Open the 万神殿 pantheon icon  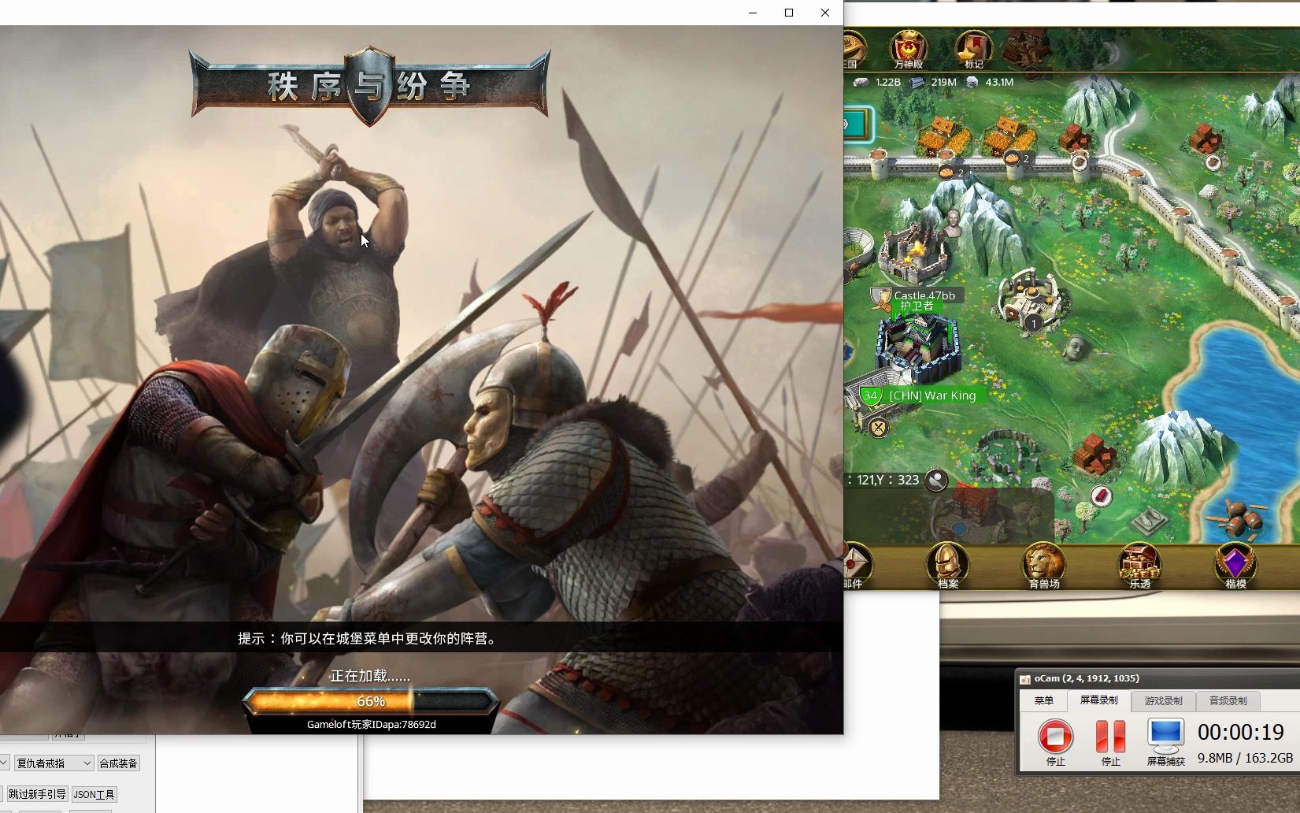point(908,49)
